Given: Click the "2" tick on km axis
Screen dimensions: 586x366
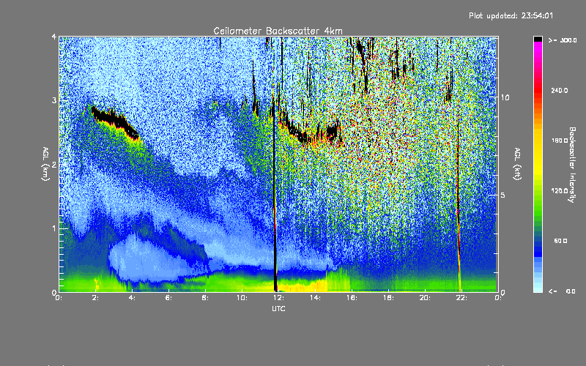Looking at the screenshot, I should pyautogui.click(x=54, y=164).
